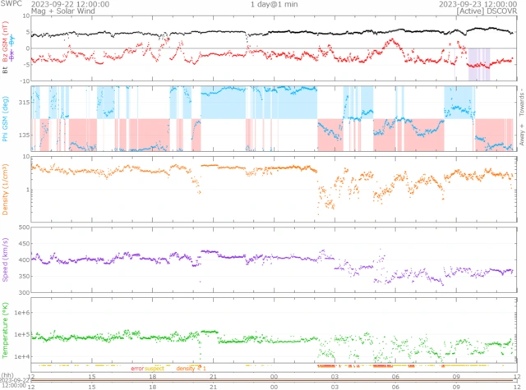The image size is (526, 390).
Task: Click the 'Phi GSM (deg)' axis label
Action: [5, 117]
